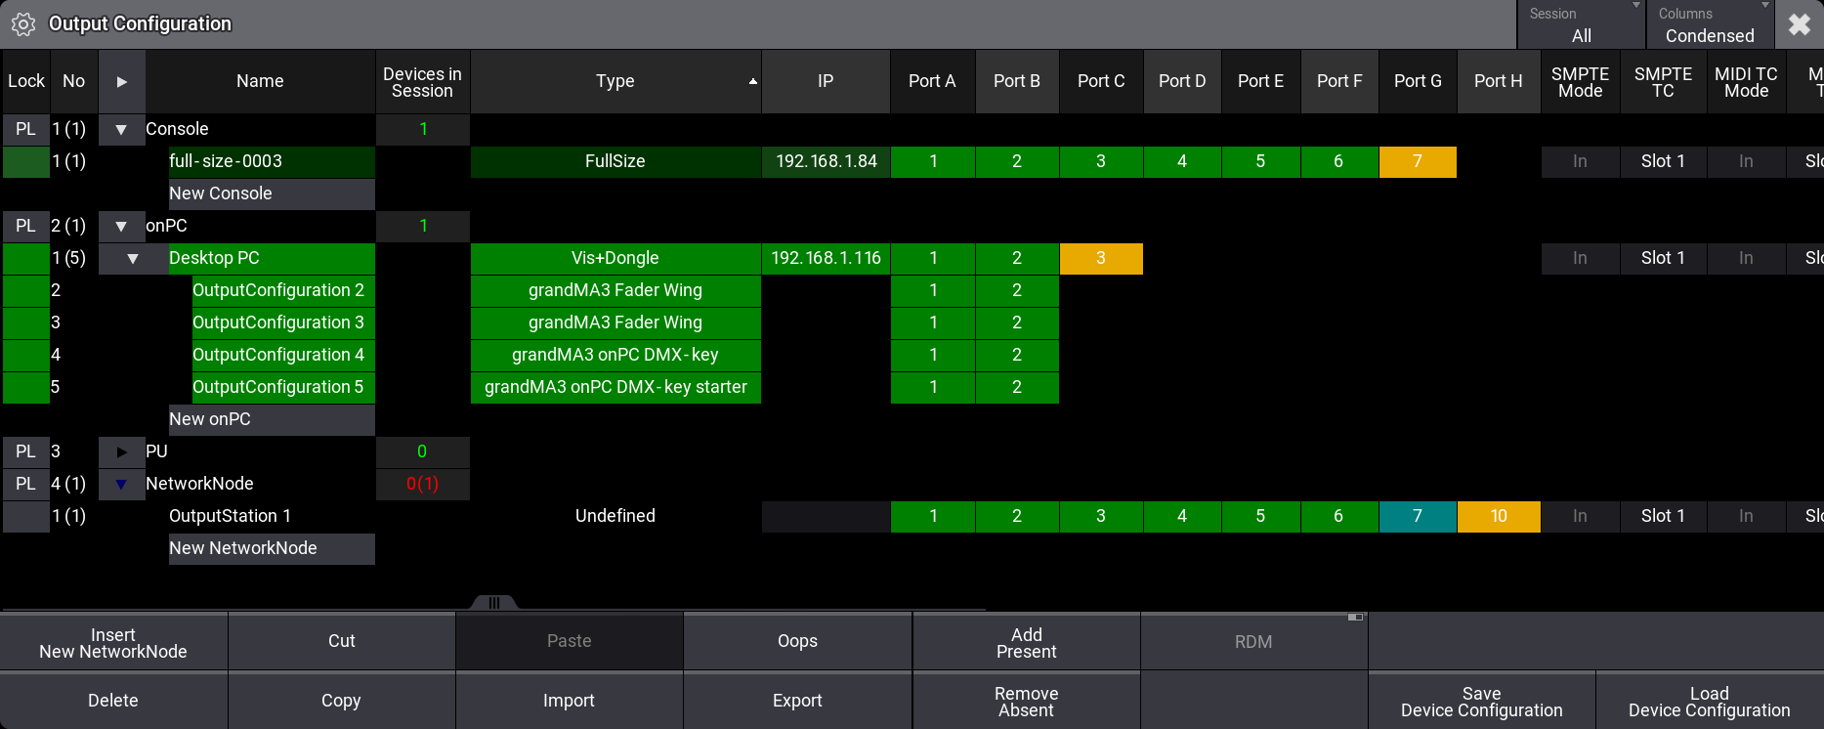This screenshot has height=729, width=1824.
Task: Click Add Present button
Action: point(1026,642)
